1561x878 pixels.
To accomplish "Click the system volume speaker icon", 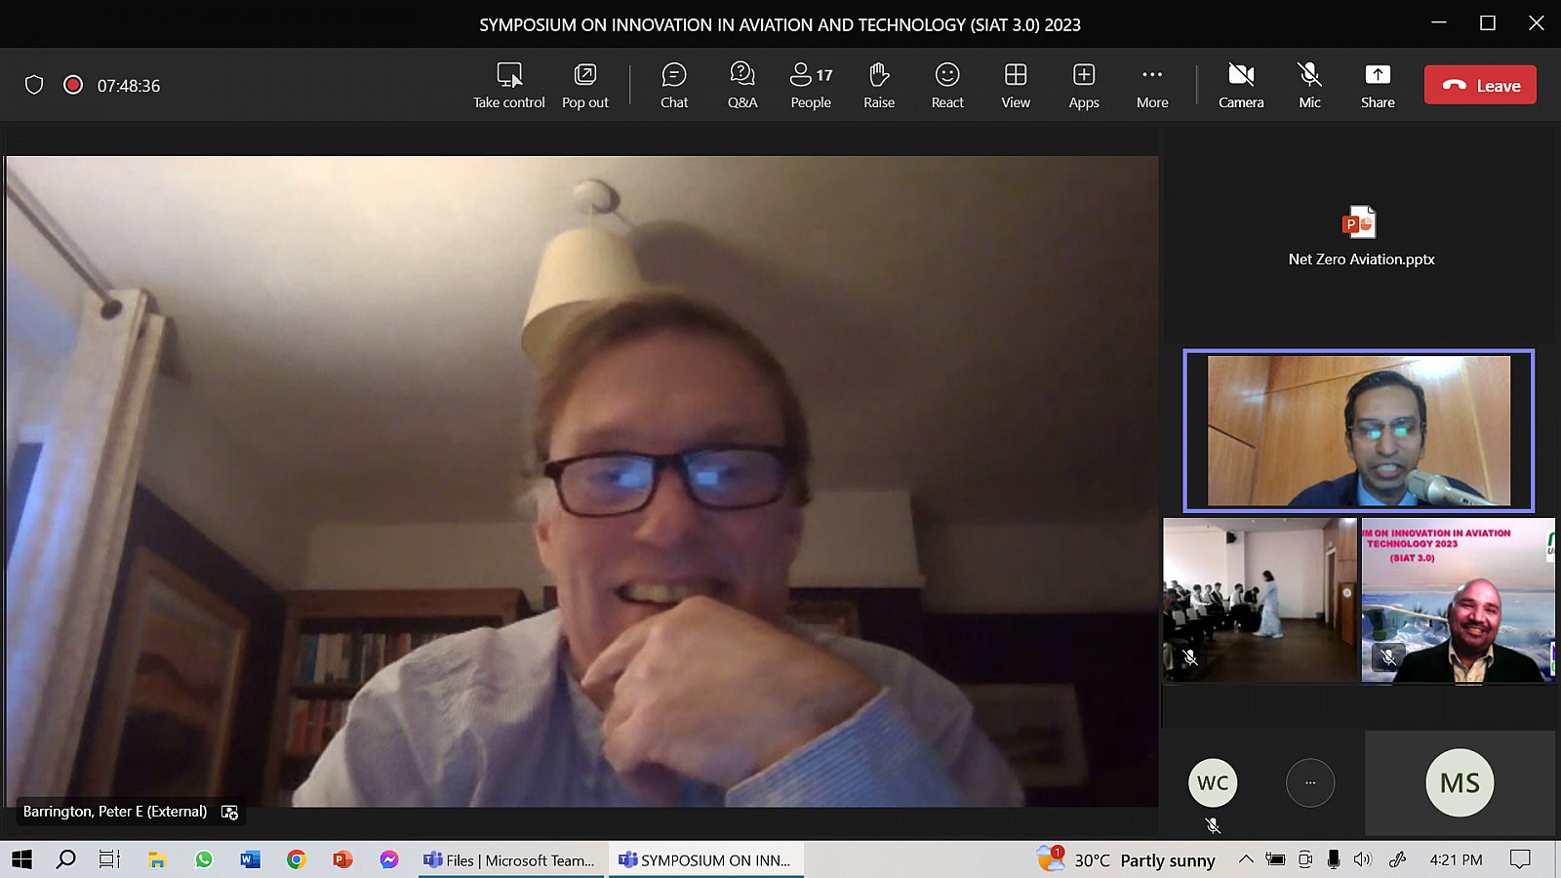I will point(1363,859).
